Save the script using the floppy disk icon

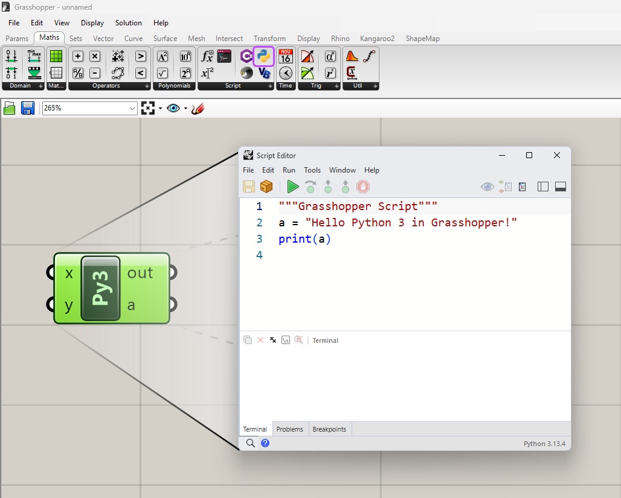(x=248, y=187)
